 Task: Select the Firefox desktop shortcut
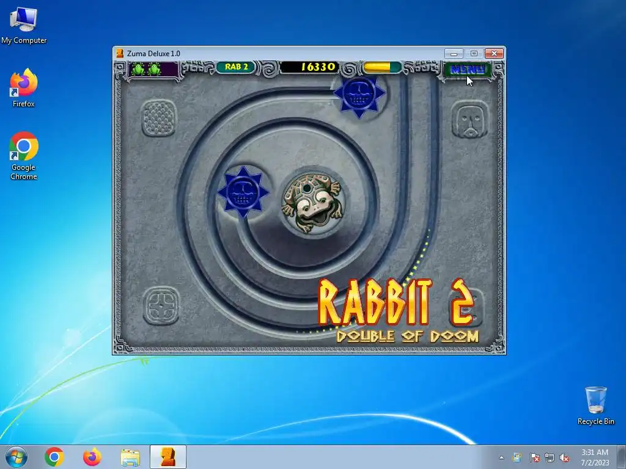point(24,88)
